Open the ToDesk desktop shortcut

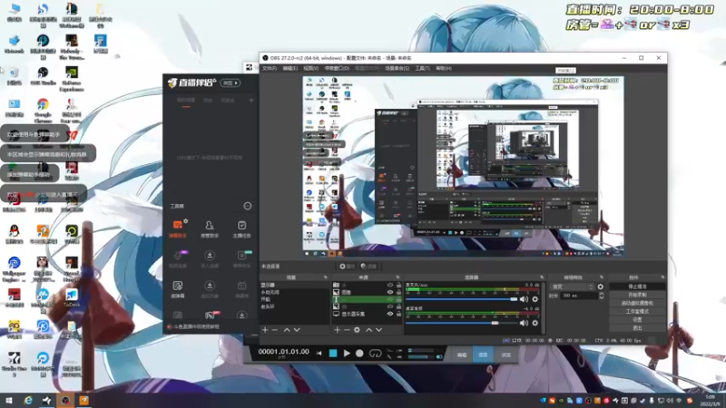tap(72, 298)
